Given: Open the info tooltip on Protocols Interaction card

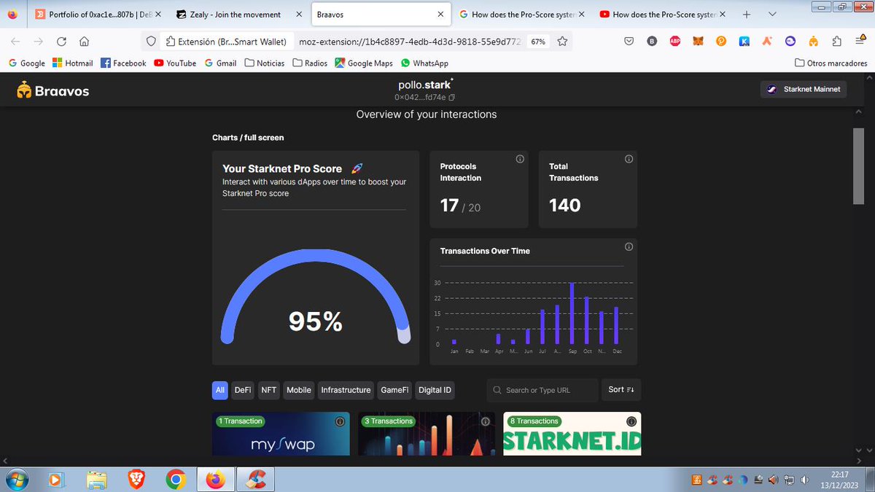Looking at the screenshot, I should tap(519, 159).
